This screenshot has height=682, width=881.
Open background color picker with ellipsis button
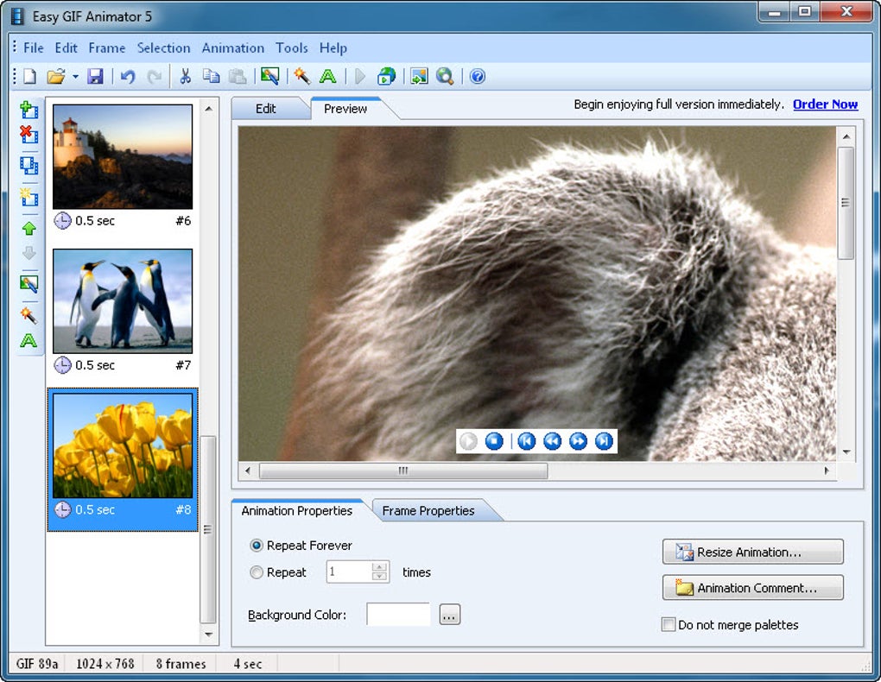pyautogui.click(x=449, y=615)
